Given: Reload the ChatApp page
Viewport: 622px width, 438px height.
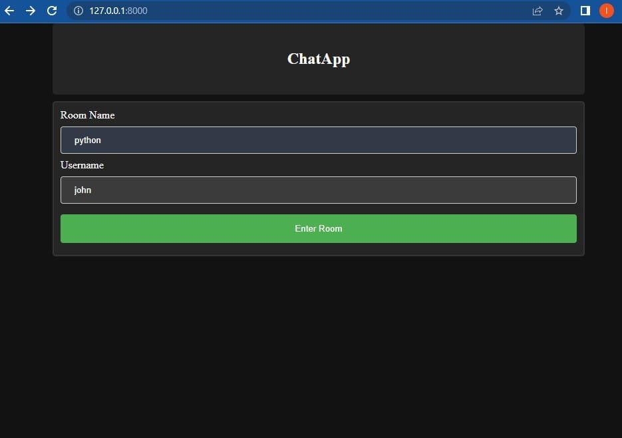Looking at the screenshot, I should click(x=51, y=11).
